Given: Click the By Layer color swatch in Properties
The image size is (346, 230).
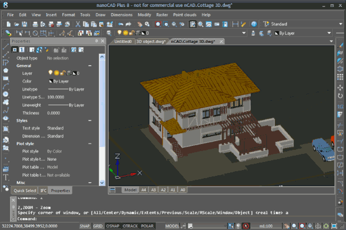Looking at the screenshot, I should [x=51, y=81].
